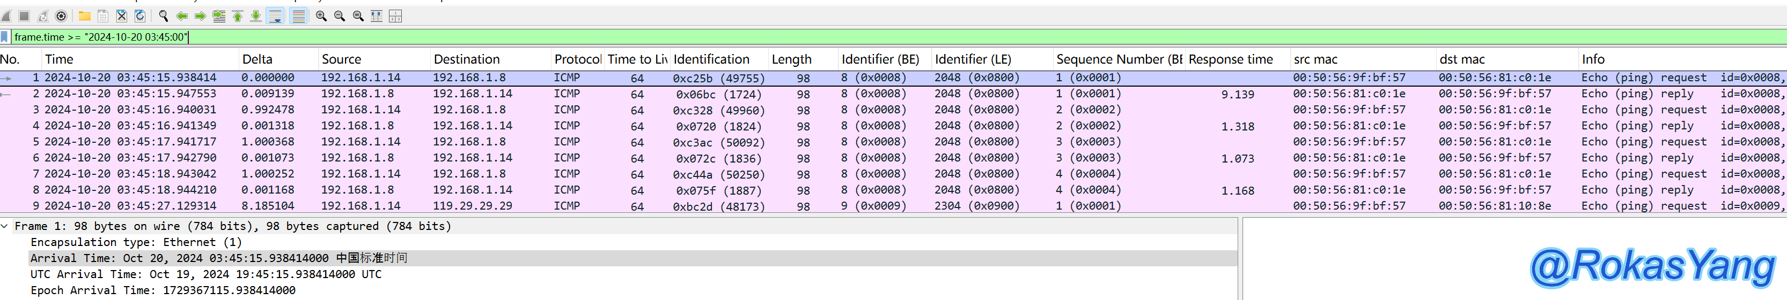
Task: Toggle packet list colorization
Action: coord(298,16)
